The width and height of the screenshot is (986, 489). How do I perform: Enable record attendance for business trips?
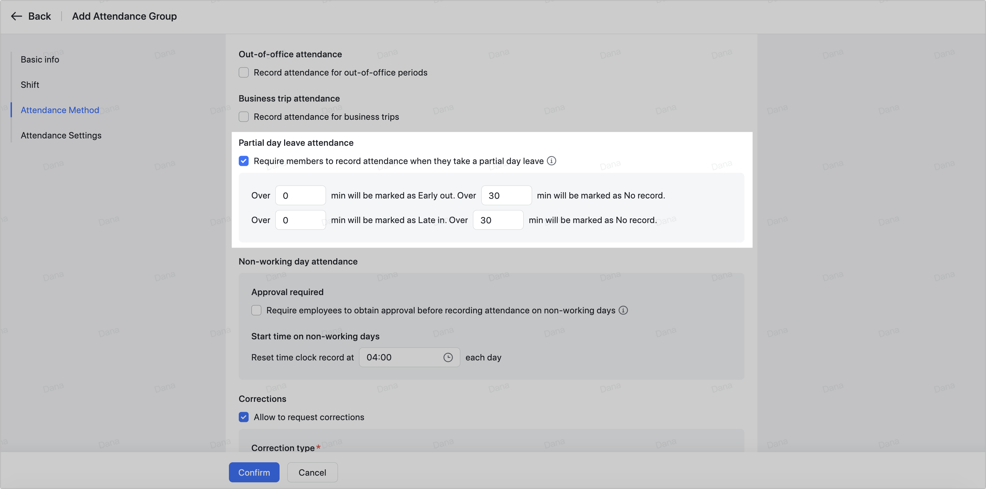244,117
